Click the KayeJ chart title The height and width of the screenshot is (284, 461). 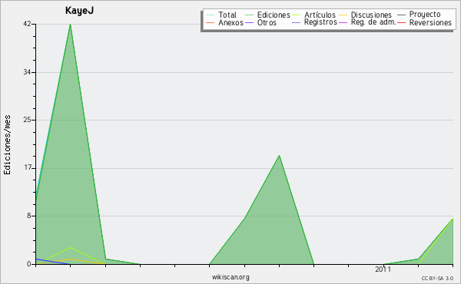(79, 11)
